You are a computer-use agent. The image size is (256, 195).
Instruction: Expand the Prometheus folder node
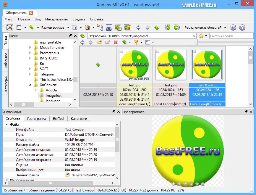click(30, 53)
